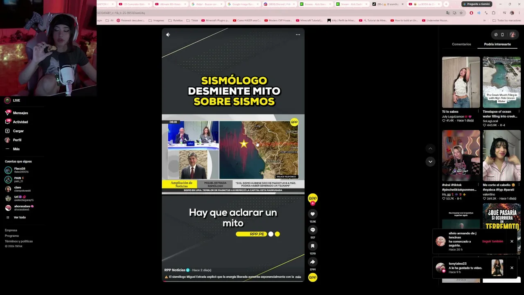Switch to the Comentarios tab
Screen dimensions: 524x295
pyautogui.click(x=461, y=44)
